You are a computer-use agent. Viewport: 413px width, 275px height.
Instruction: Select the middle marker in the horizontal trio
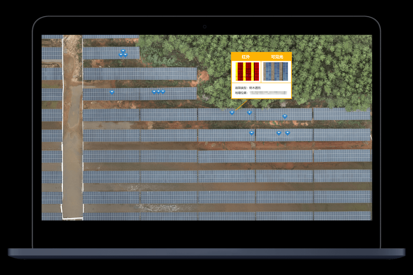158,92
